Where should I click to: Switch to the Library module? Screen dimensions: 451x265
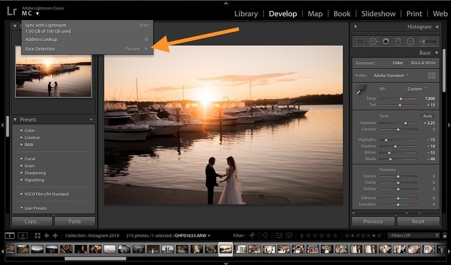pyautogui.click(x=246, y=14)
